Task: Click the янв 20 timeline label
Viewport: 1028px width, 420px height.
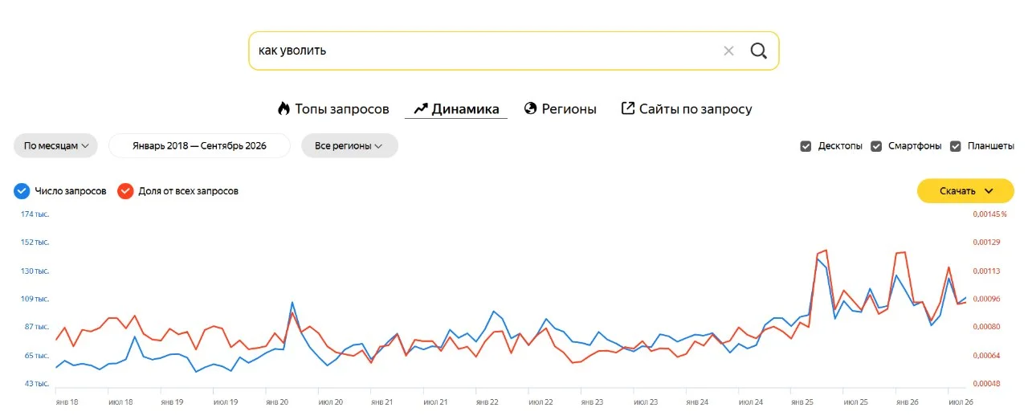Action: coord(278,402)
